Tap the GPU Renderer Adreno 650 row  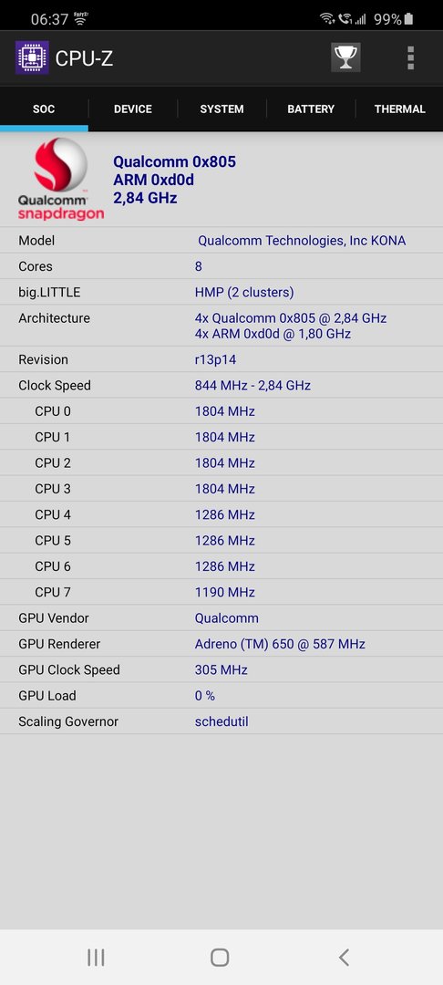click(x=221, y=644)
